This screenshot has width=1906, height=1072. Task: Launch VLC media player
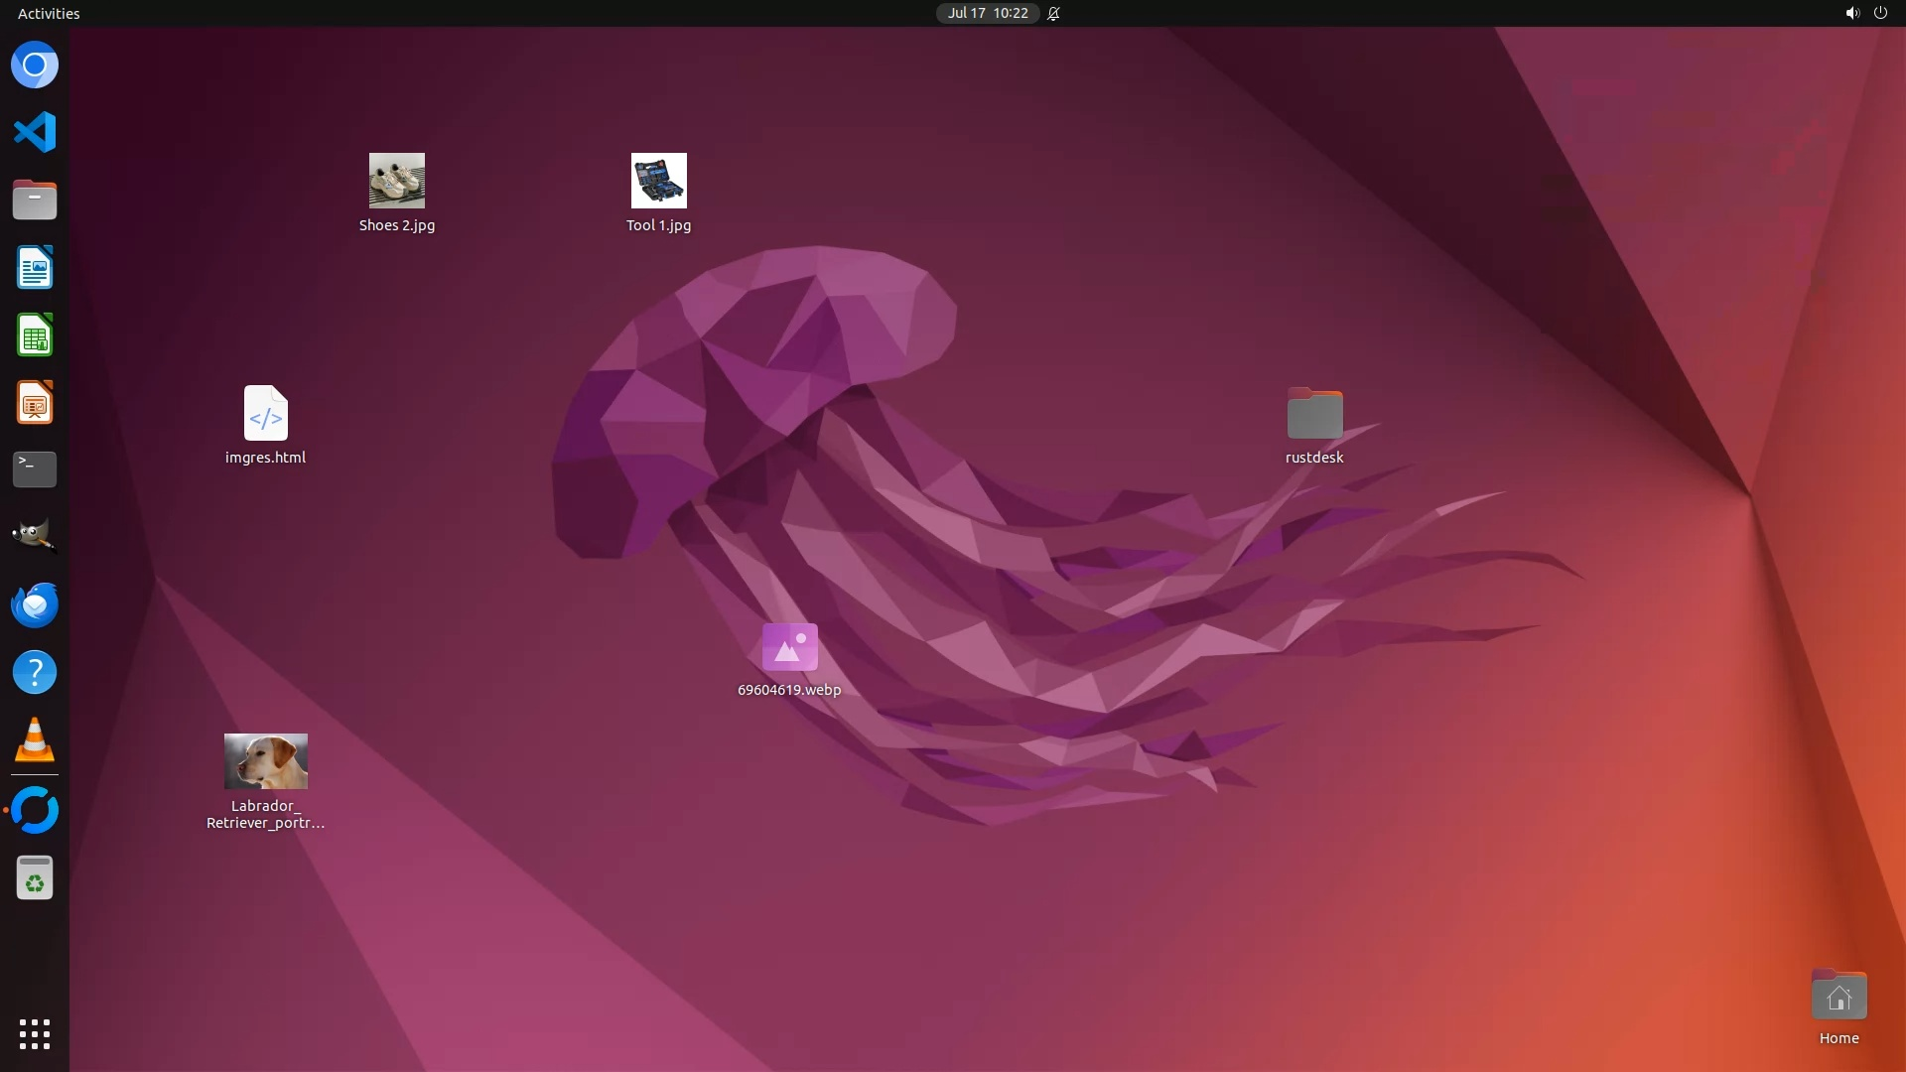(x=35, y=739)
